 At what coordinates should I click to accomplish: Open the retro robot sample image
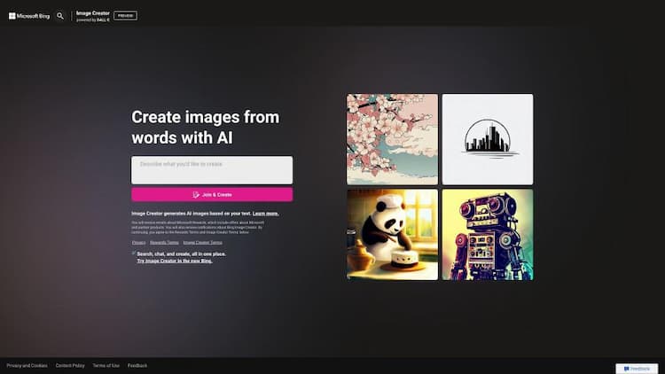[488, 235]
